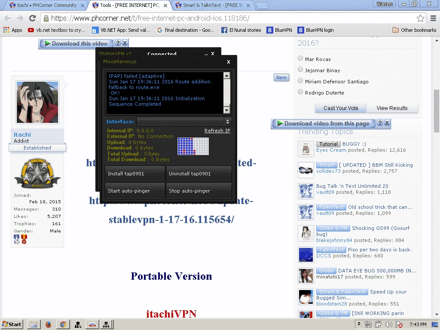The image size is (440, 330).
Task: Expand the Other bookmarks folder
Action: 414,30
